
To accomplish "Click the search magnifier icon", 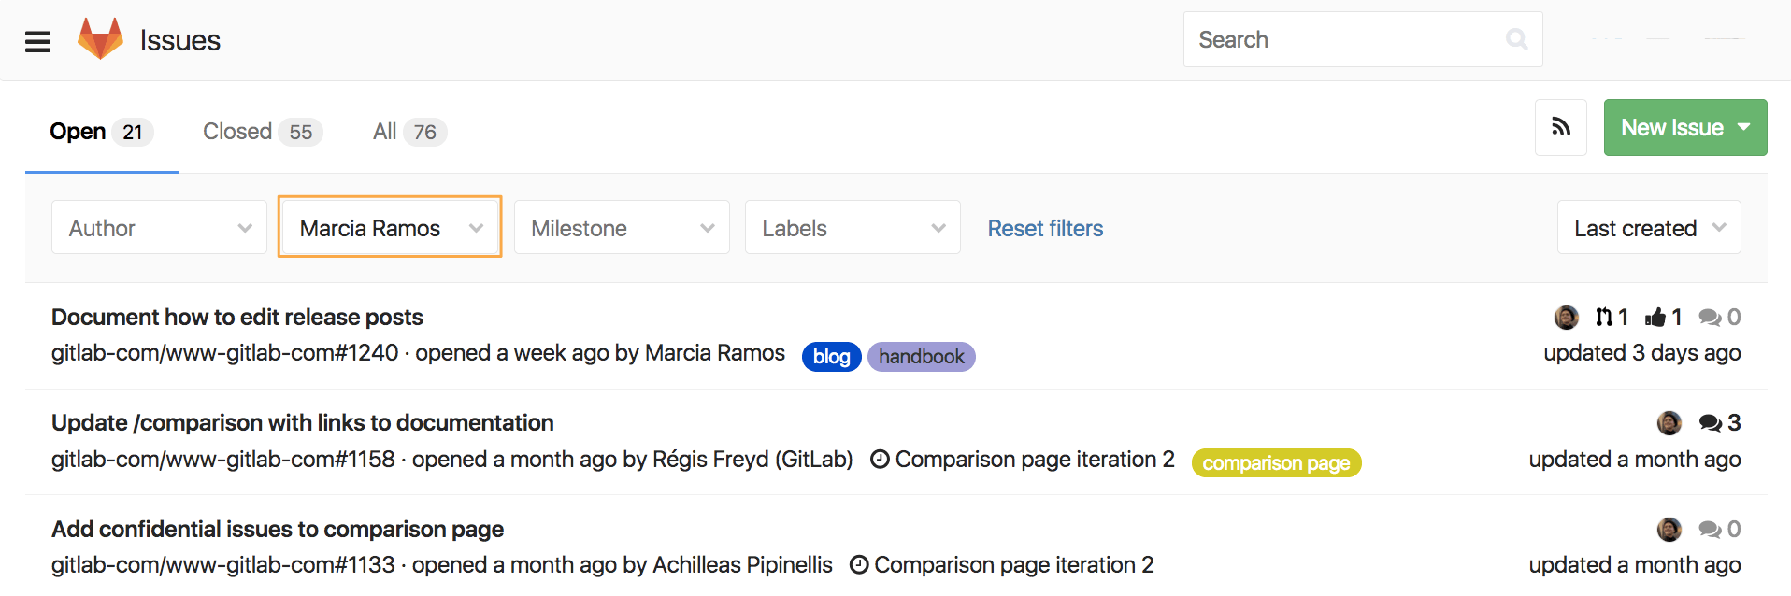I will pos(1516,39).
